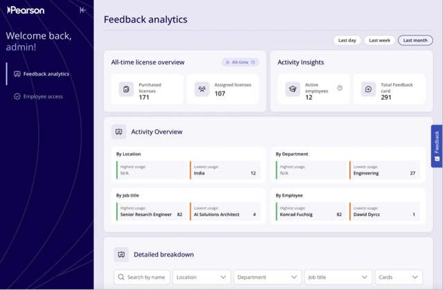Click the All-time badge
The width and height of the screenshot is (443, 290).
coord(240,62)
